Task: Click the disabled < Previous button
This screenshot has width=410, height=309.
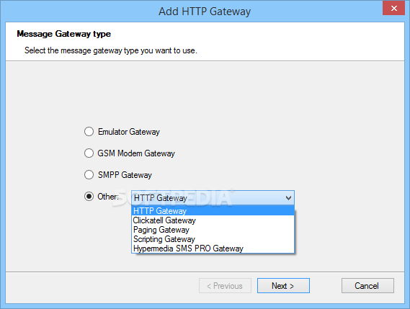Action: pos(225,286)
